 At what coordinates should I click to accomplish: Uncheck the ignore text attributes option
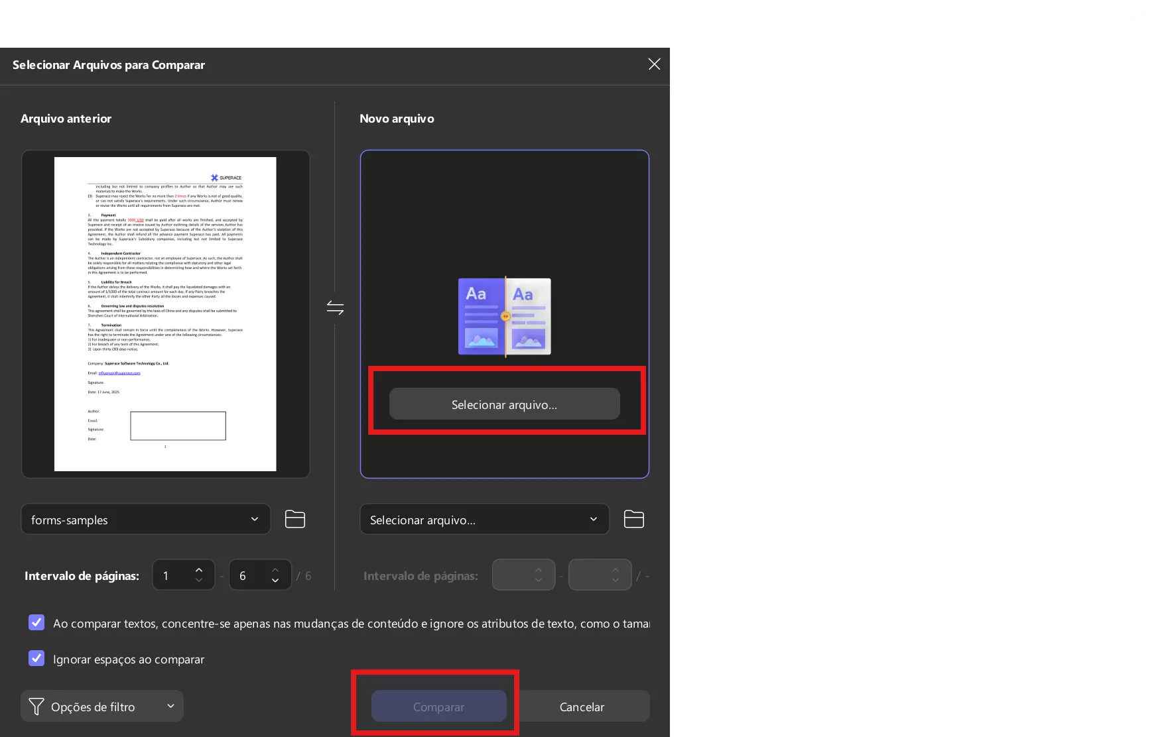36,622
